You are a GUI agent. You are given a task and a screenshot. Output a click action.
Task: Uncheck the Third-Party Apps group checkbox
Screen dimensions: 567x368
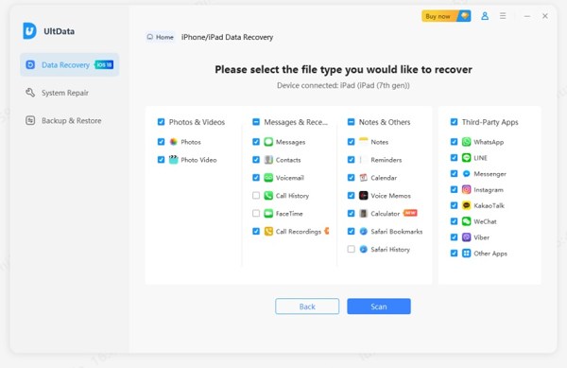tap(454, 122)
